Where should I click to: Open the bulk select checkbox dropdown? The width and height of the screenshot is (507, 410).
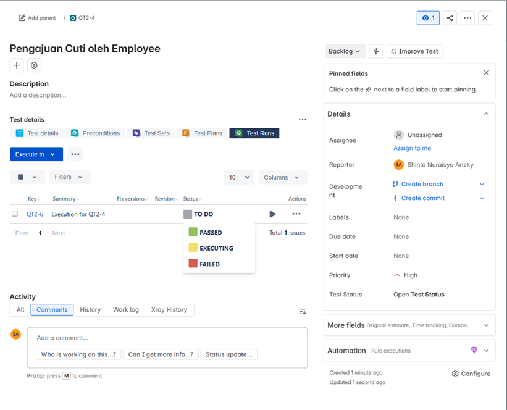[27, 177]
